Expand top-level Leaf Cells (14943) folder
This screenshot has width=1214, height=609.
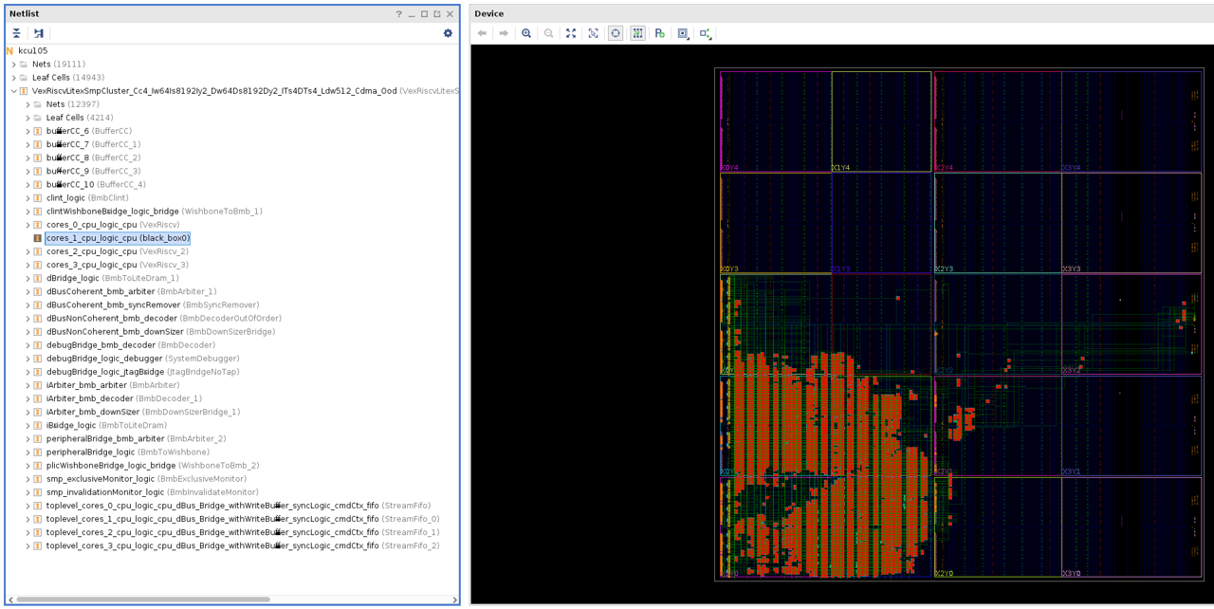13,78
